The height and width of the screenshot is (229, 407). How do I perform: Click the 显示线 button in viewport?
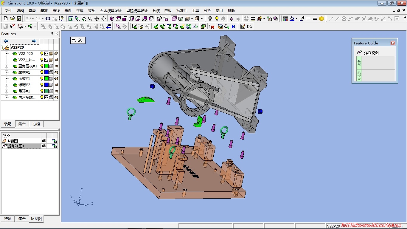point(77,40)
